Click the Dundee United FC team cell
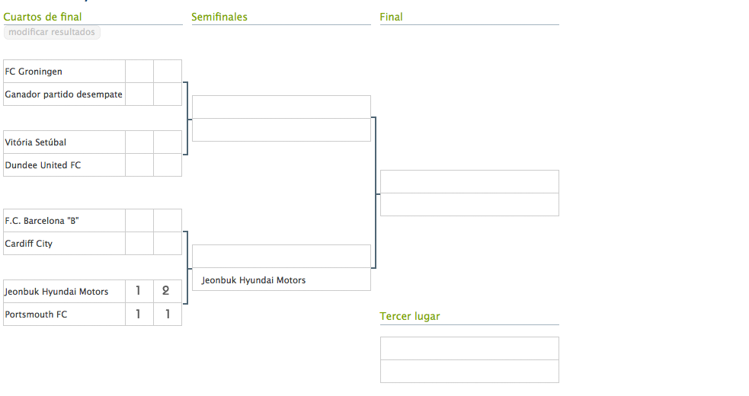 [64, 164]
